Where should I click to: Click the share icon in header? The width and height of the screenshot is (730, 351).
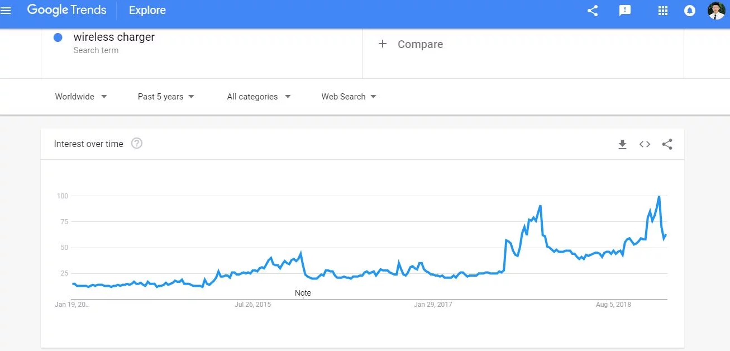pos(593,11)
